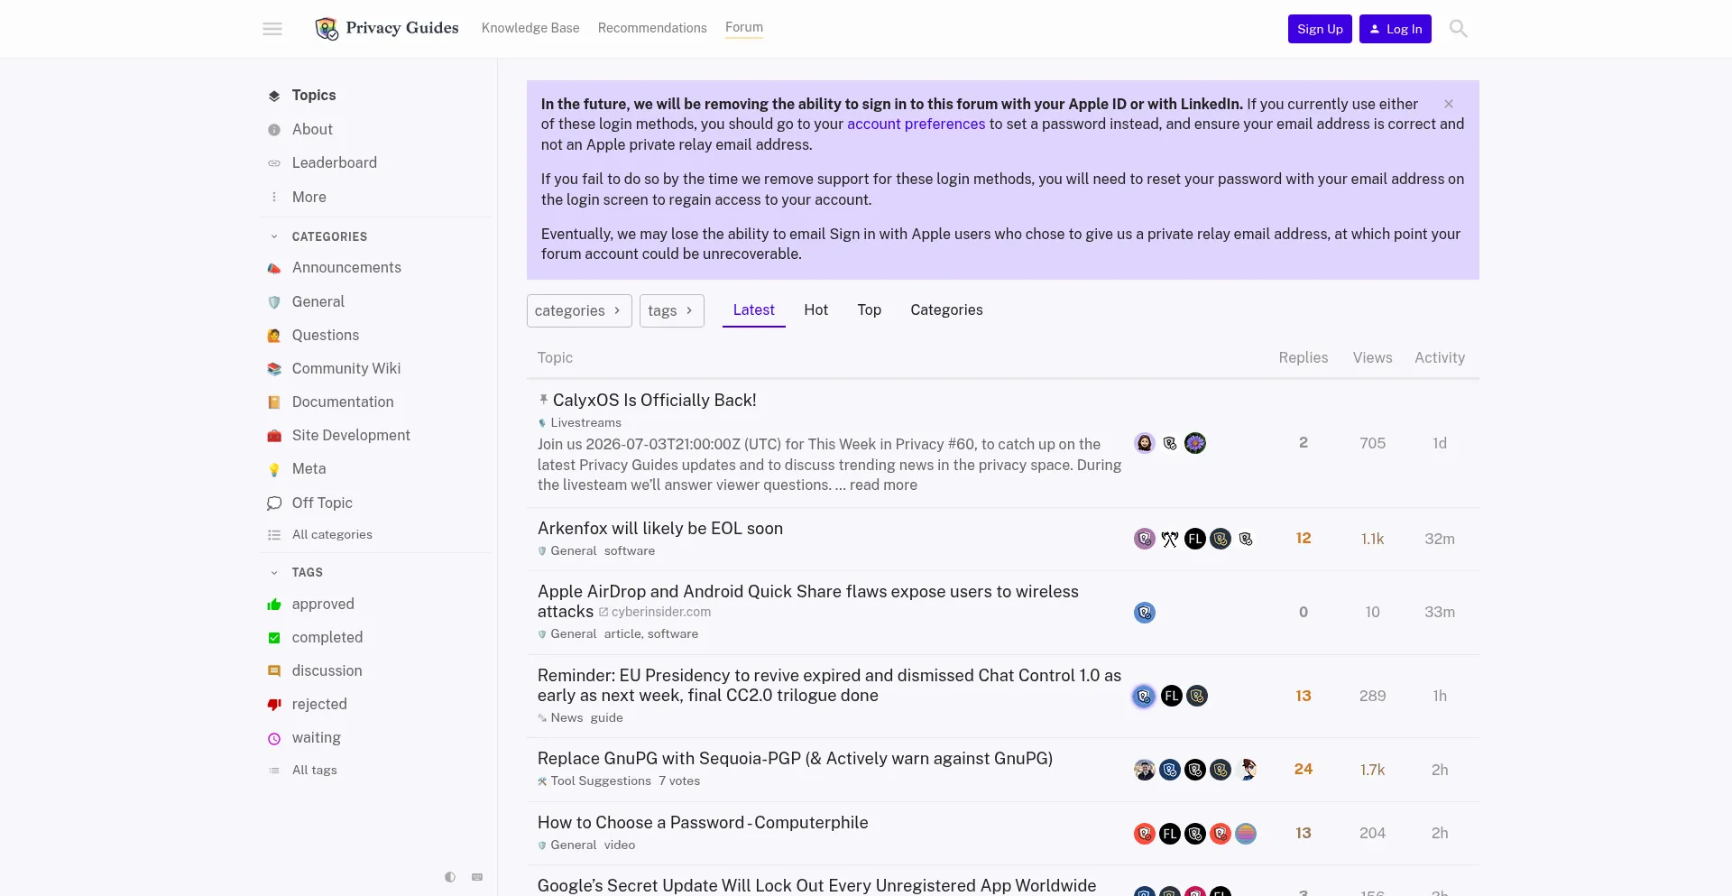Open the All tags link
The height and width of the screenshot is (896, 1732).
315,771
